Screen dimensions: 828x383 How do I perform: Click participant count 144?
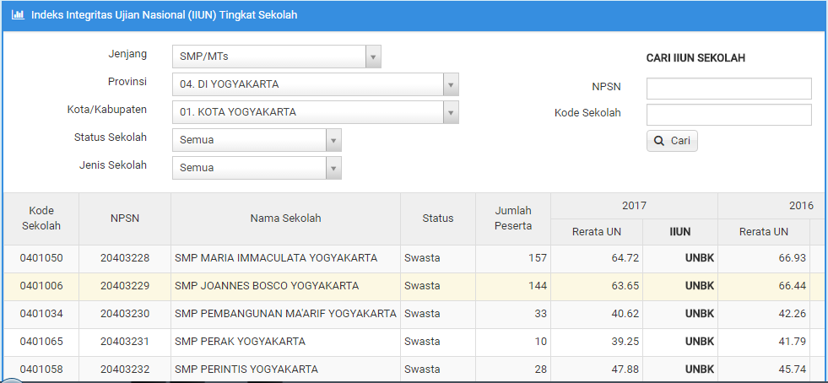538,286
